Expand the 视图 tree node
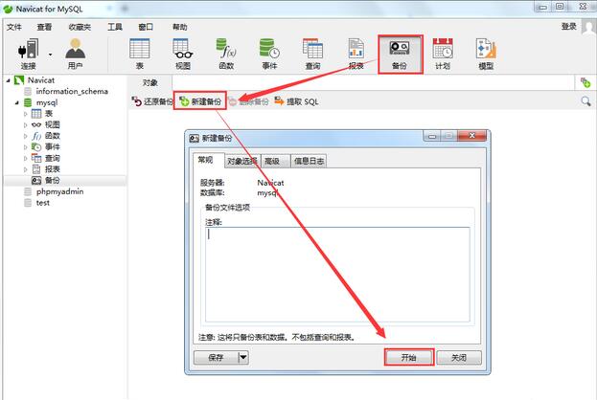Image resolution: width=597 pixels, height=400 pixels. (x=26, y=124)
